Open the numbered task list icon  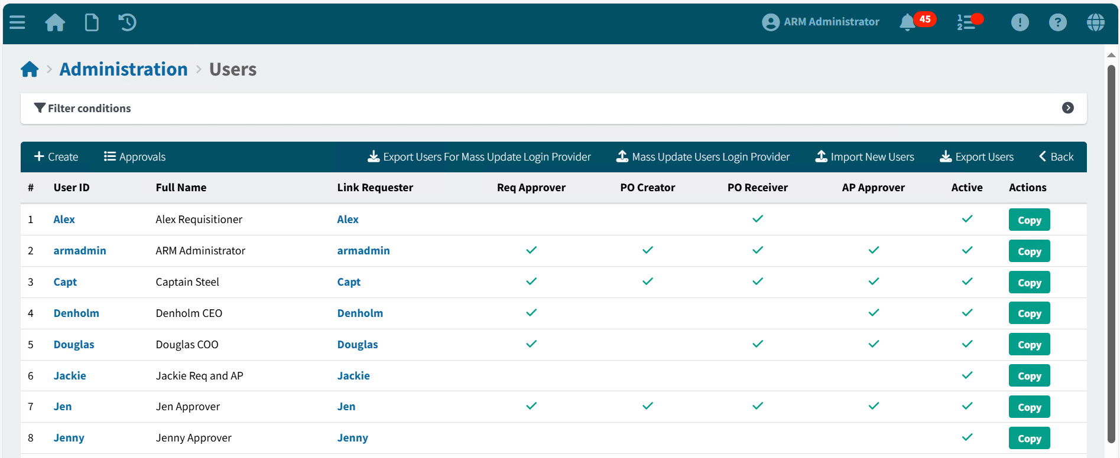point(966,22)
